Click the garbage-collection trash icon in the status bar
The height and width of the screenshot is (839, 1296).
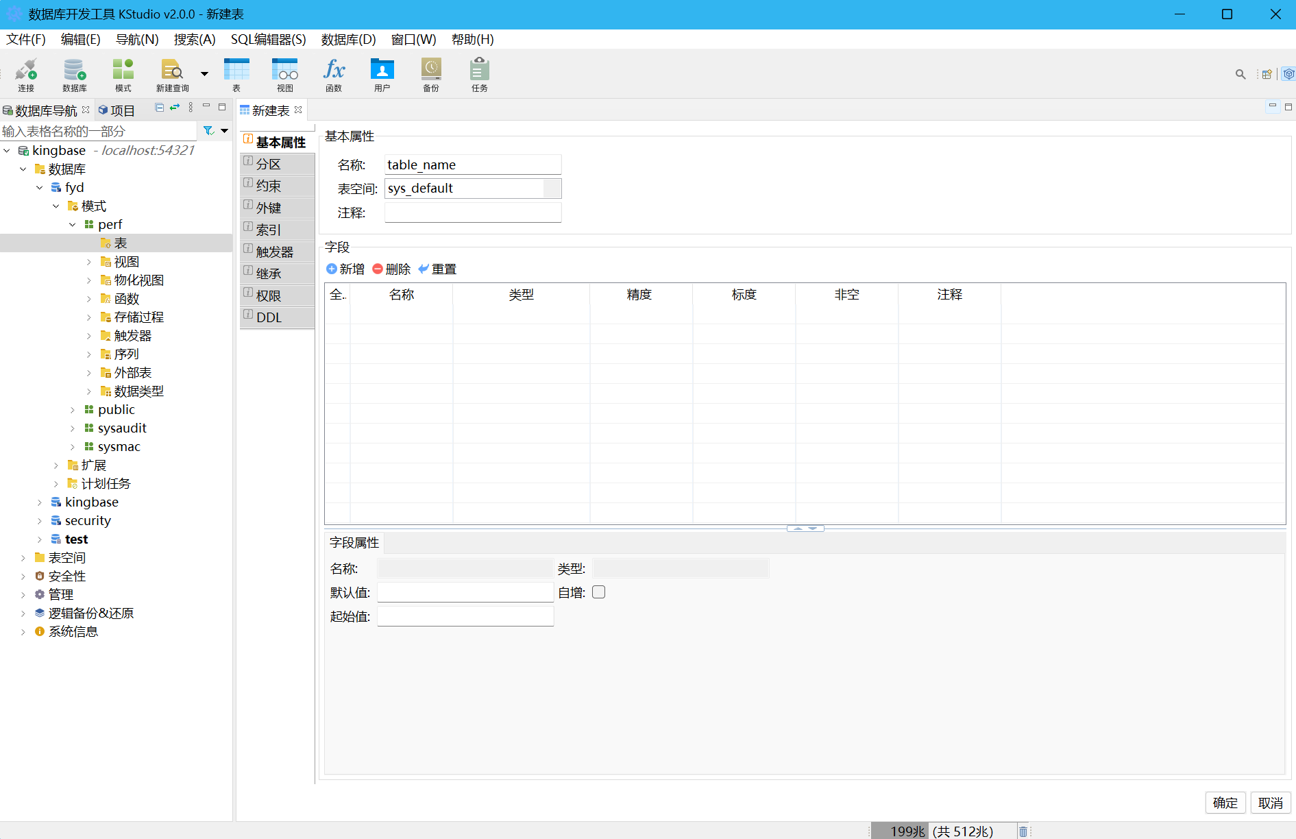pyautogui.click(x=1023, y=831)
